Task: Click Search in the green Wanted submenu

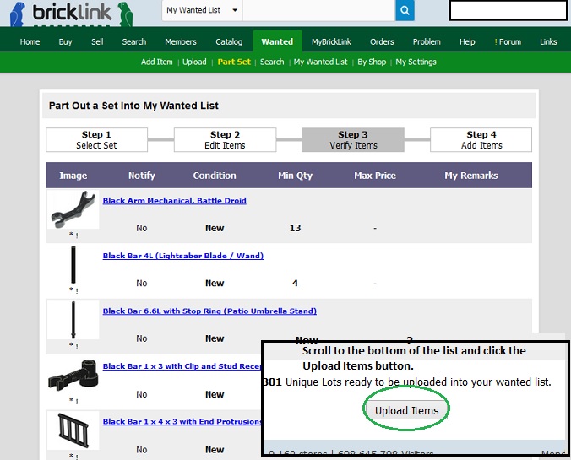Action: (x=272, y=62)
